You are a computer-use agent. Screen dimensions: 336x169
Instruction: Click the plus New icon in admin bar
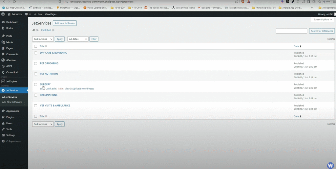(35, 14)
